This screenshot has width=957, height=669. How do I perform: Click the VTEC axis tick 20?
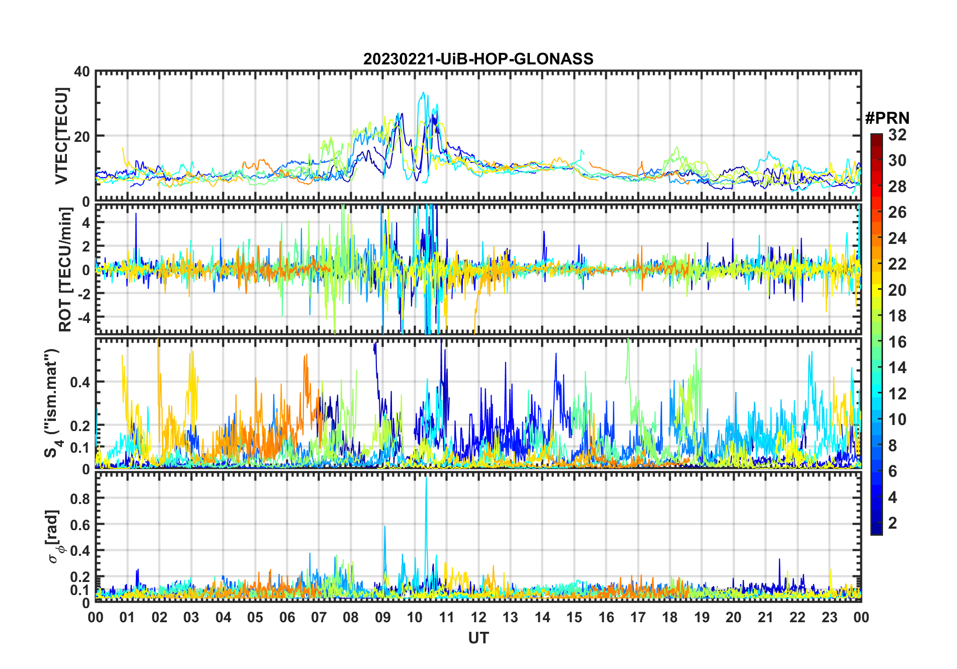[82, 136]
